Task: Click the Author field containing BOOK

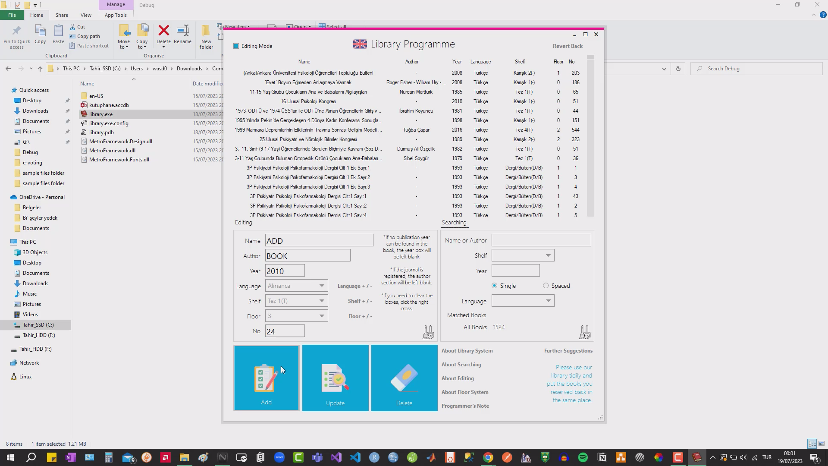Action: 308,255
